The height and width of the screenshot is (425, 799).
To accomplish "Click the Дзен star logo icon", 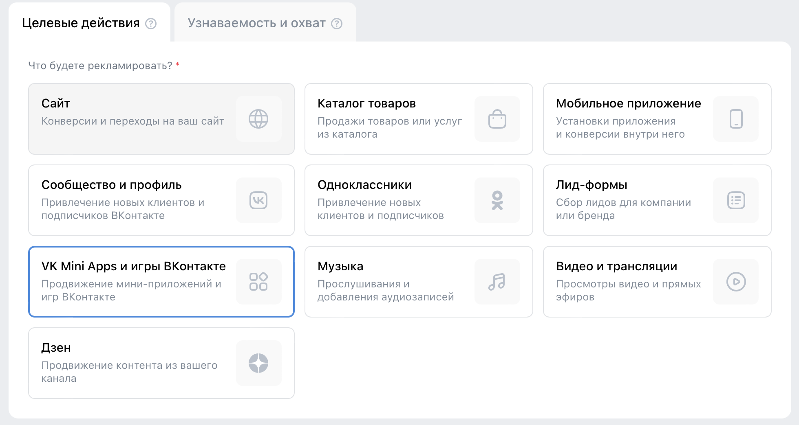I will tap(258, 363).
